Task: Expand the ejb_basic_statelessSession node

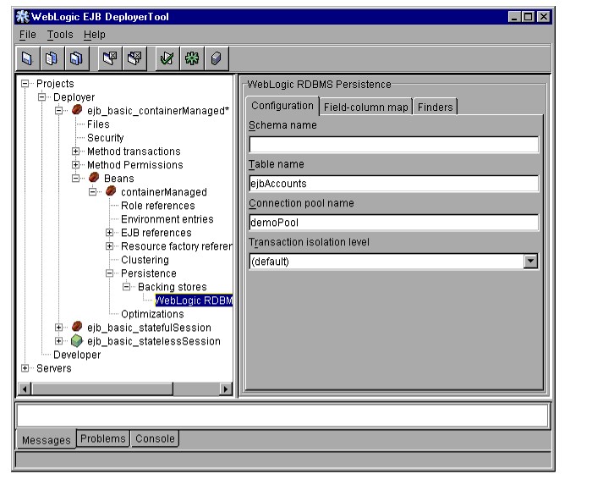Action: (59, 341)
